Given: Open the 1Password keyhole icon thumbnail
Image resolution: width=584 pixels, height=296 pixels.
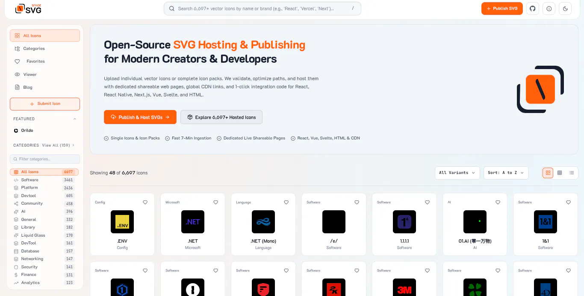Looking at the screenshot, I should point(193,287).
